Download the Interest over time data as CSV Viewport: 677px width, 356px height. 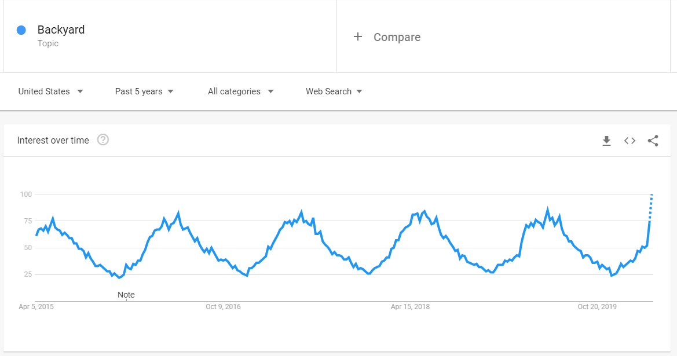[606, 141]
